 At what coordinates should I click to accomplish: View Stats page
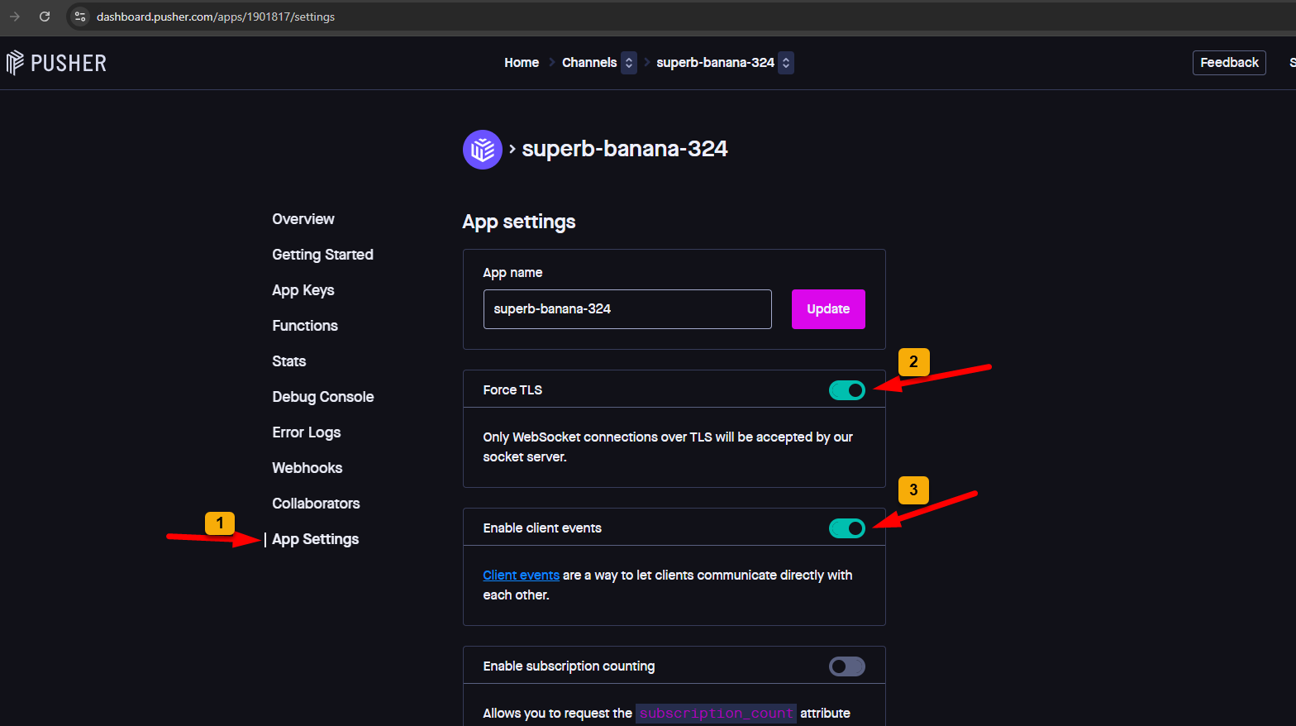(x=289, y=361)
